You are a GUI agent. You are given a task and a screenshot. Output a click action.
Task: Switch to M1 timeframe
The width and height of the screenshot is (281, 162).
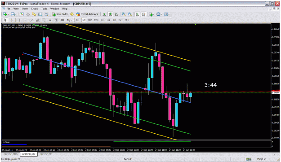tap(78, 20)
